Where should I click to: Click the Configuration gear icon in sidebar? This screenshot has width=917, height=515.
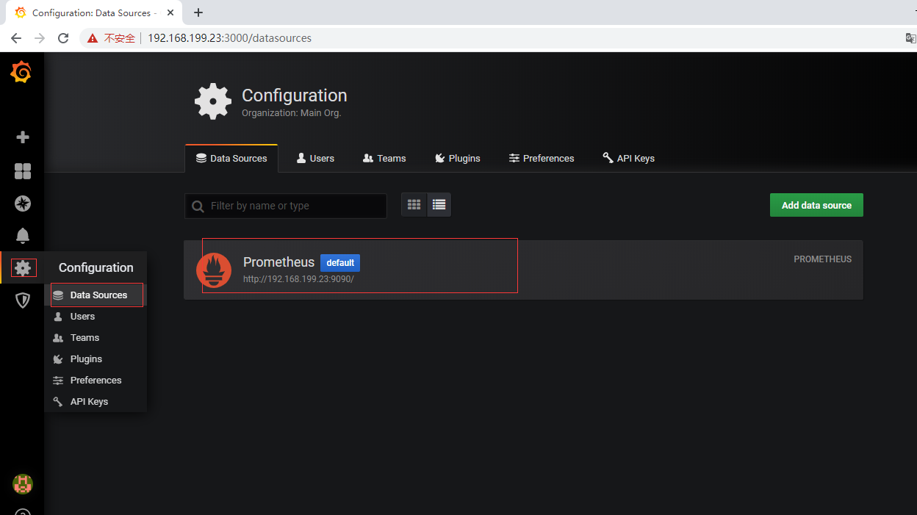tap(23, 268)
